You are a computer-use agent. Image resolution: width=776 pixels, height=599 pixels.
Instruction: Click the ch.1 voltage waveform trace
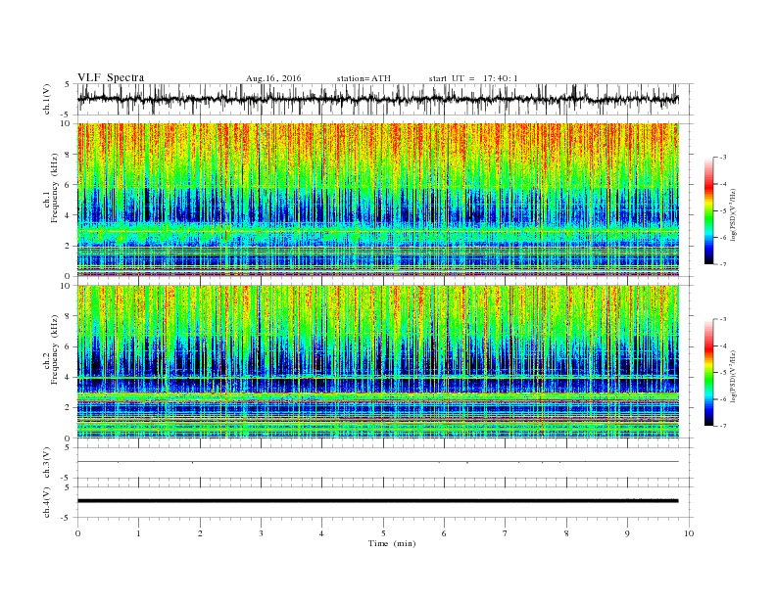(378, 99)
